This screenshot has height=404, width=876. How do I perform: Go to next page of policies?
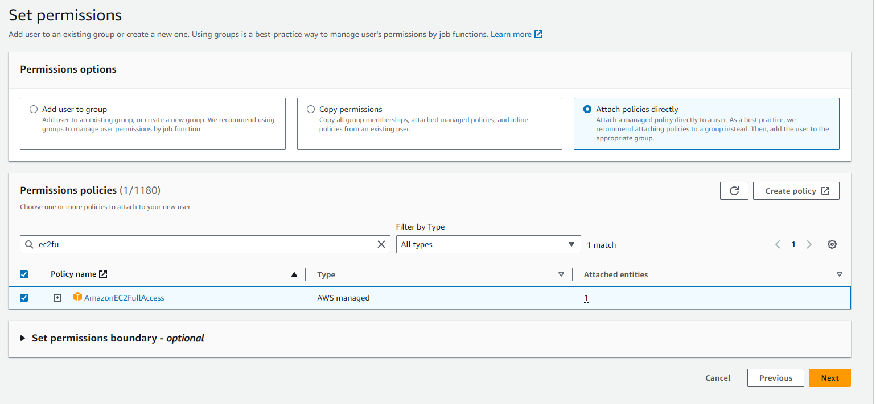[x=809, y=244]
